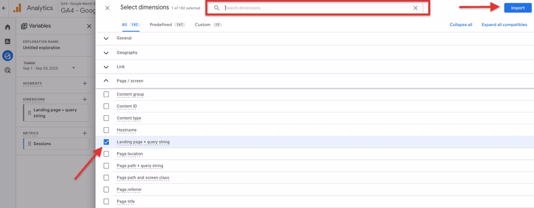Check the Page referrer checkbox
The height and width of the screenshot is (208, 534).
point(106,189)
